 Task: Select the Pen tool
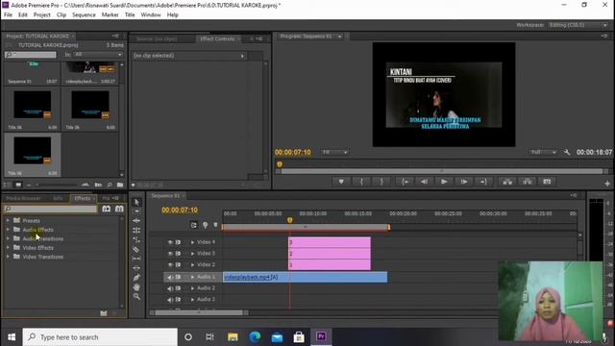pyautogui.click(x=136, y=278)
